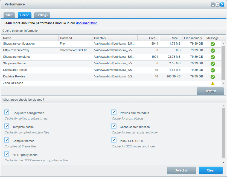The image size is (227, 177).
Task: Click the Refresh button
Action: point(210,91)
